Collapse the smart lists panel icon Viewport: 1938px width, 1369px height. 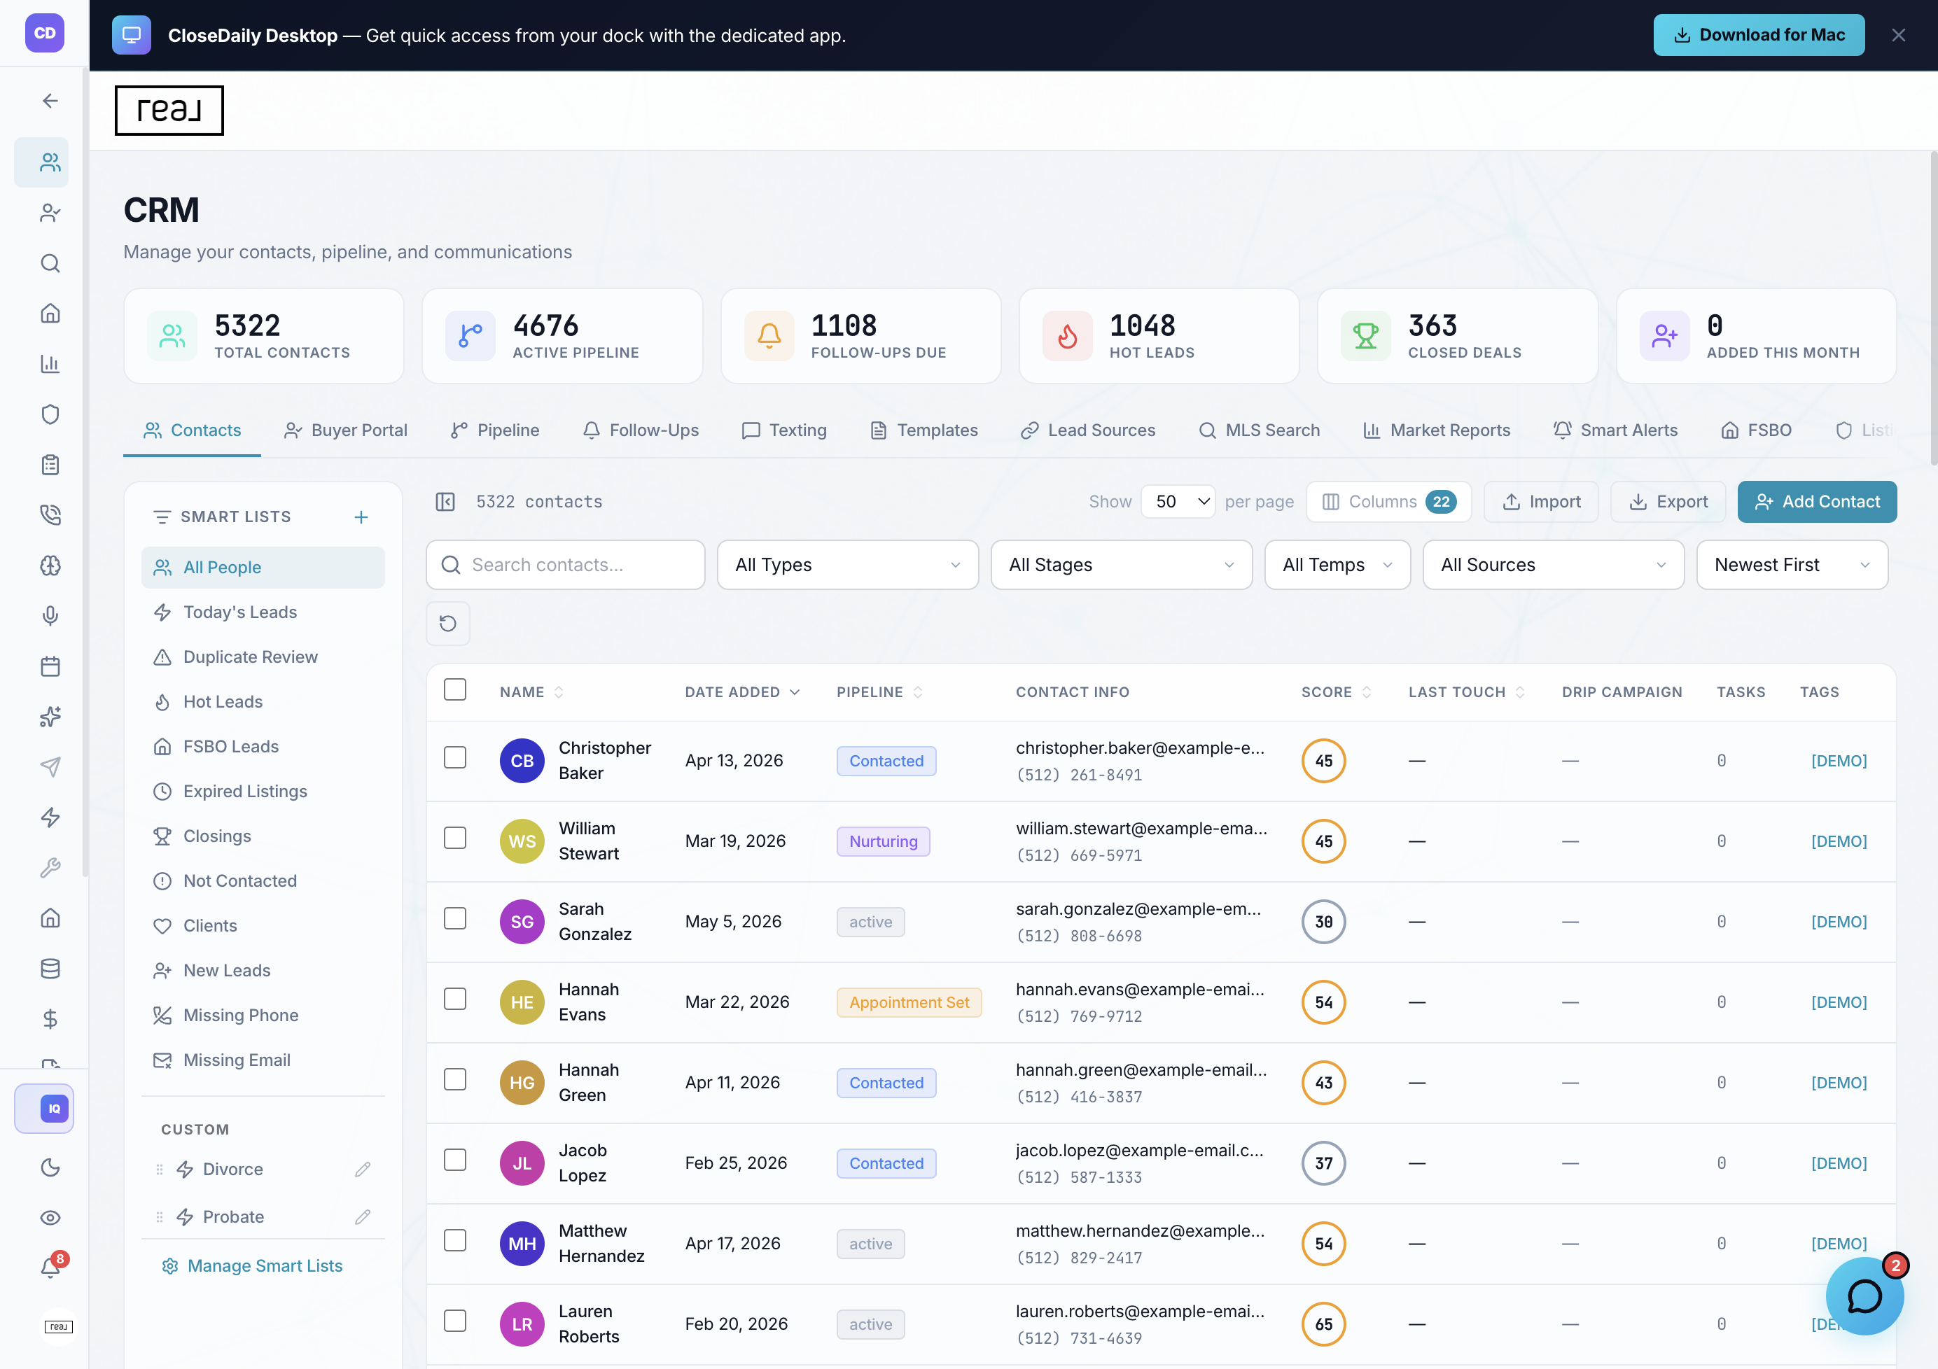[445, 503]
